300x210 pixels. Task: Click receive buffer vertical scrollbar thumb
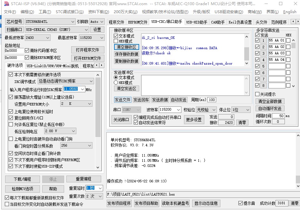click(x=247, y=54)
